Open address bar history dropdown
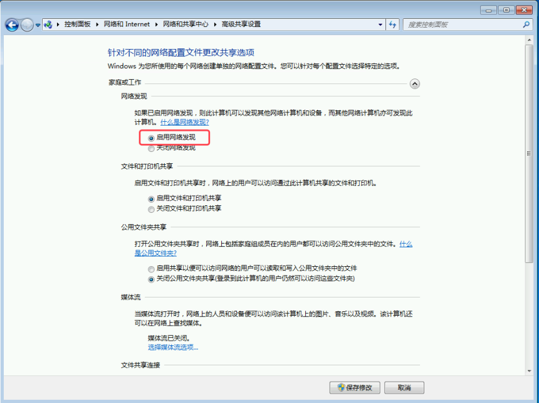539x403 pixels. click(x=380, y=24)
